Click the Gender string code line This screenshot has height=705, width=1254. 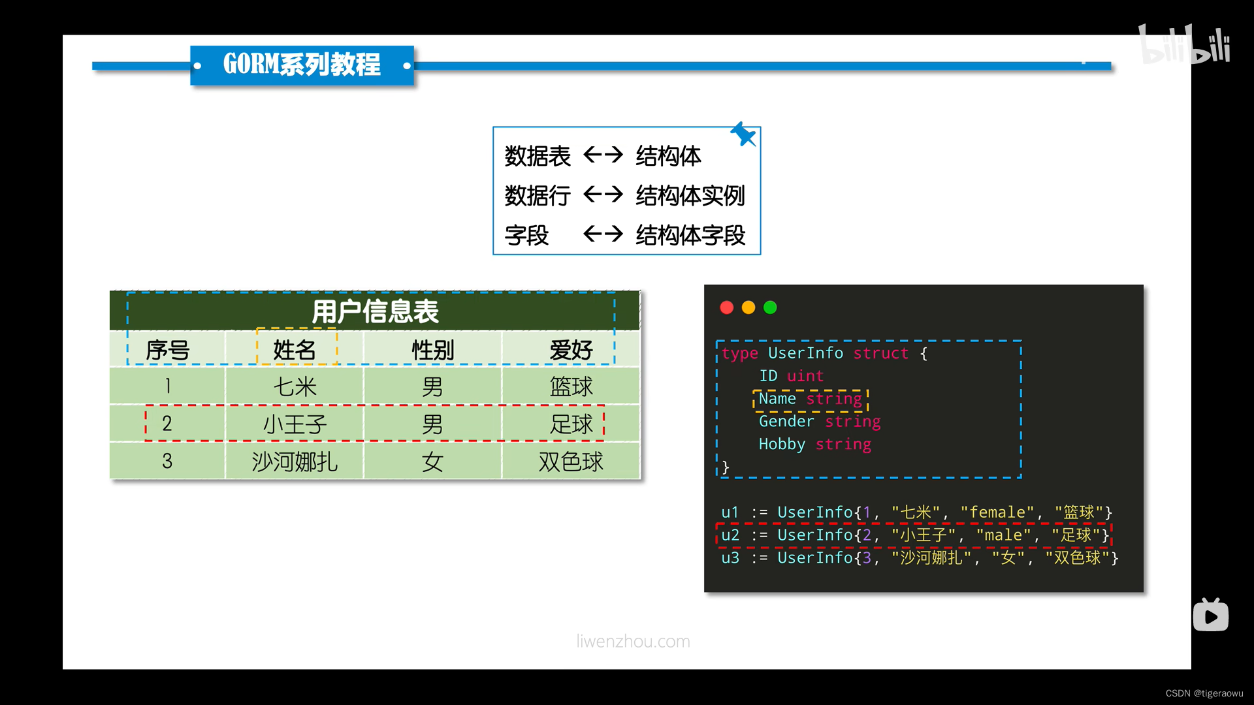click(820, 422)
